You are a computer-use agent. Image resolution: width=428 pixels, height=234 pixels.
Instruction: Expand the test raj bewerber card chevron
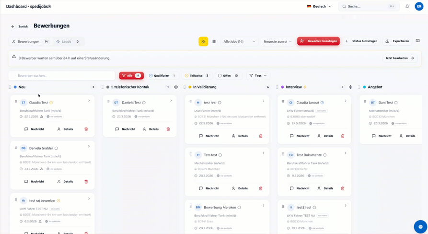[89, 199]
